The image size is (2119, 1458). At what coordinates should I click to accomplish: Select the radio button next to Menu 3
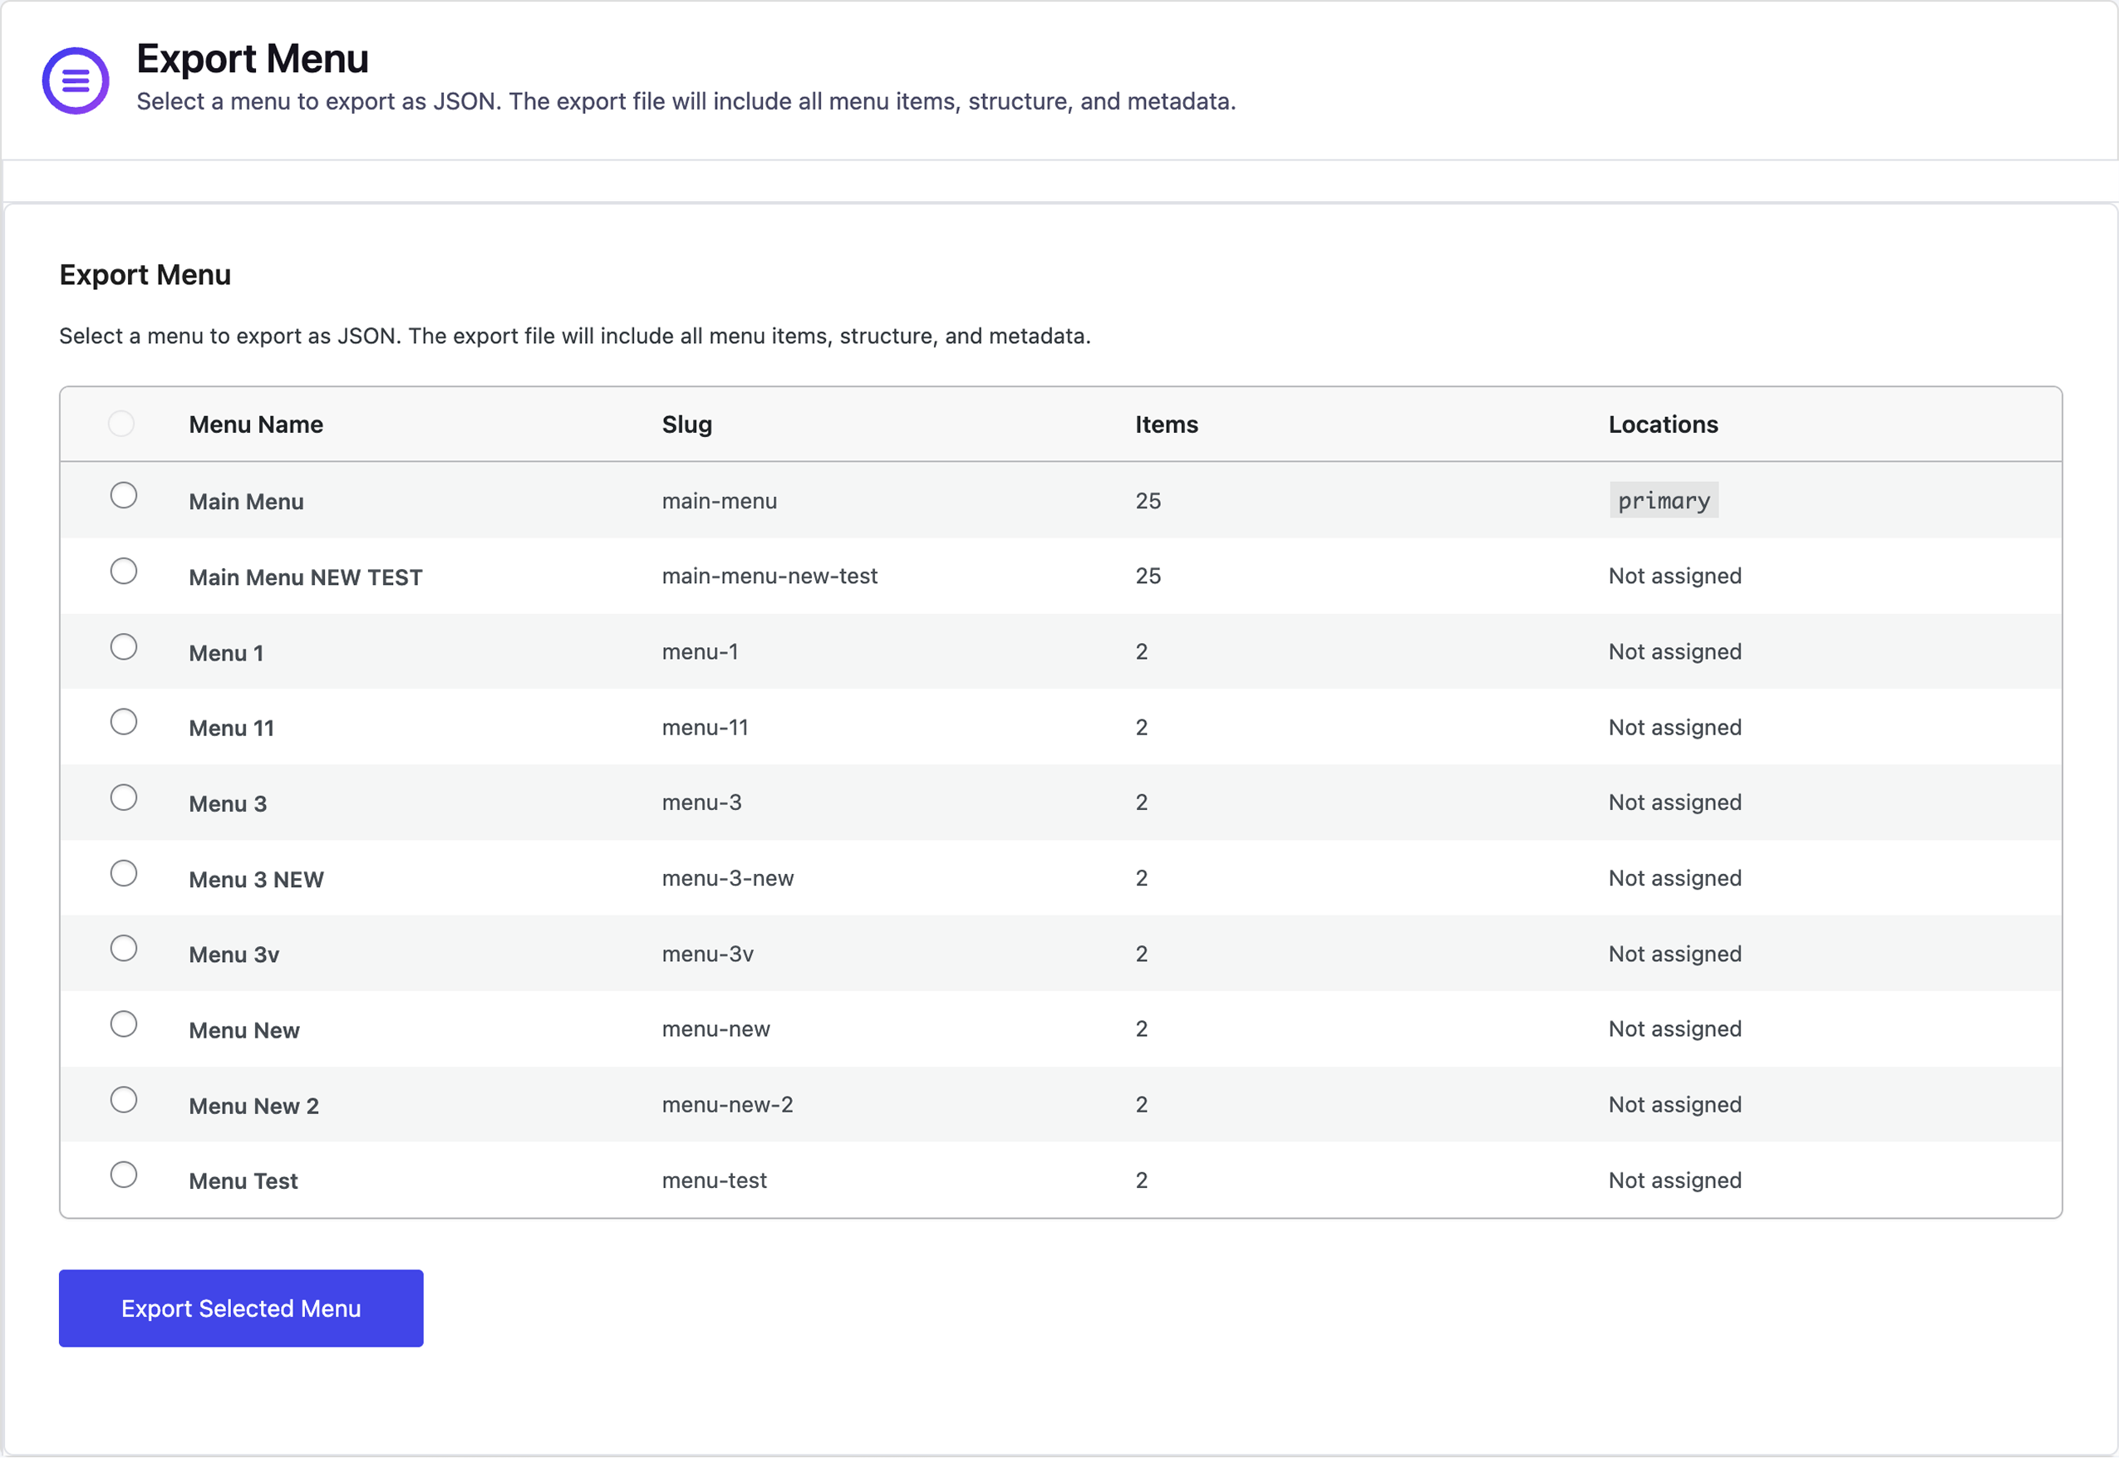[125, 797]
